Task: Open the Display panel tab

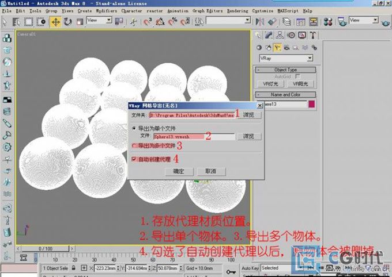Action: [x=302, y=35]
